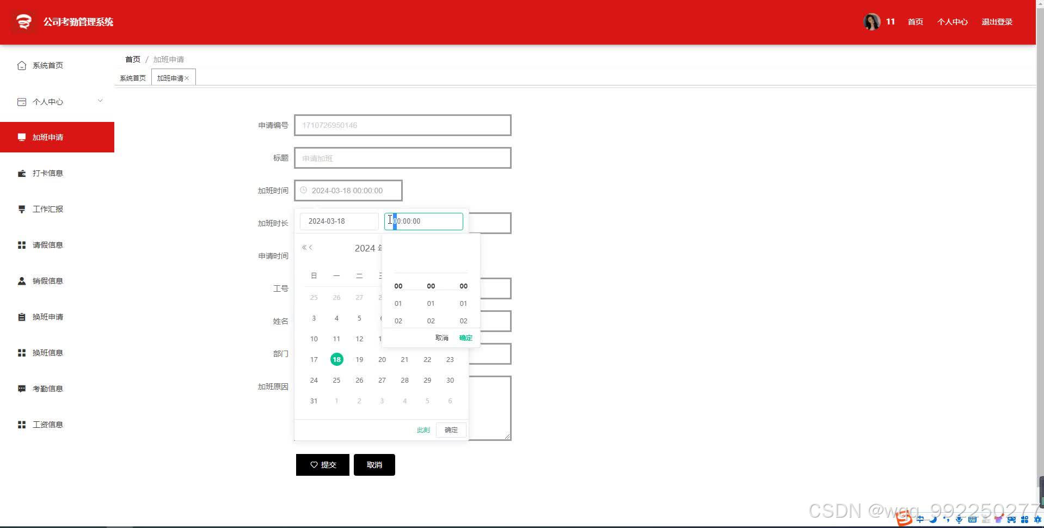Click the 提交 submit button

pos(323,465)
